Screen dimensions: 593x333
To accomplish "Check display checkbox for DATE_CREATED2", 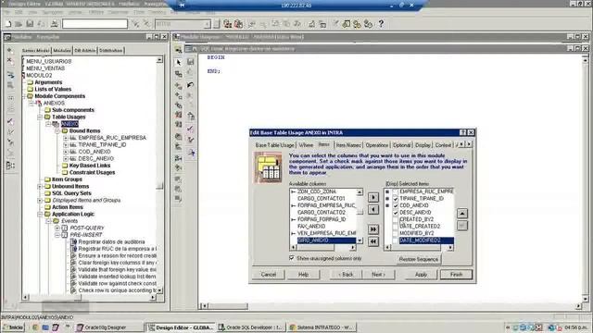I will pyautogui.click(x=396, y=227).
